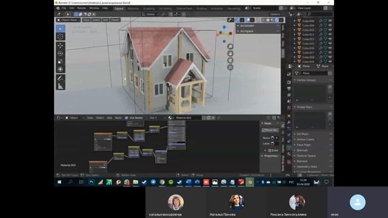Open the Tool properties tab icon
Viewport: 388px width, 218px height.
(289, 74)
